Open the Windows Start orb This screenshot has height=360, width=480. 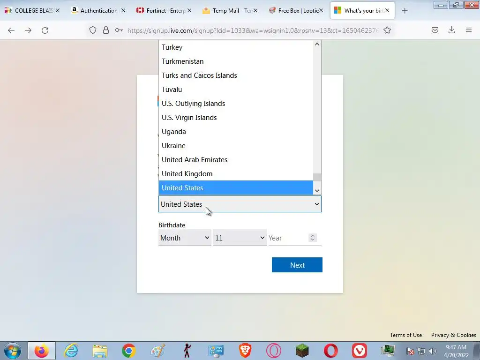(x=13, y=351)
